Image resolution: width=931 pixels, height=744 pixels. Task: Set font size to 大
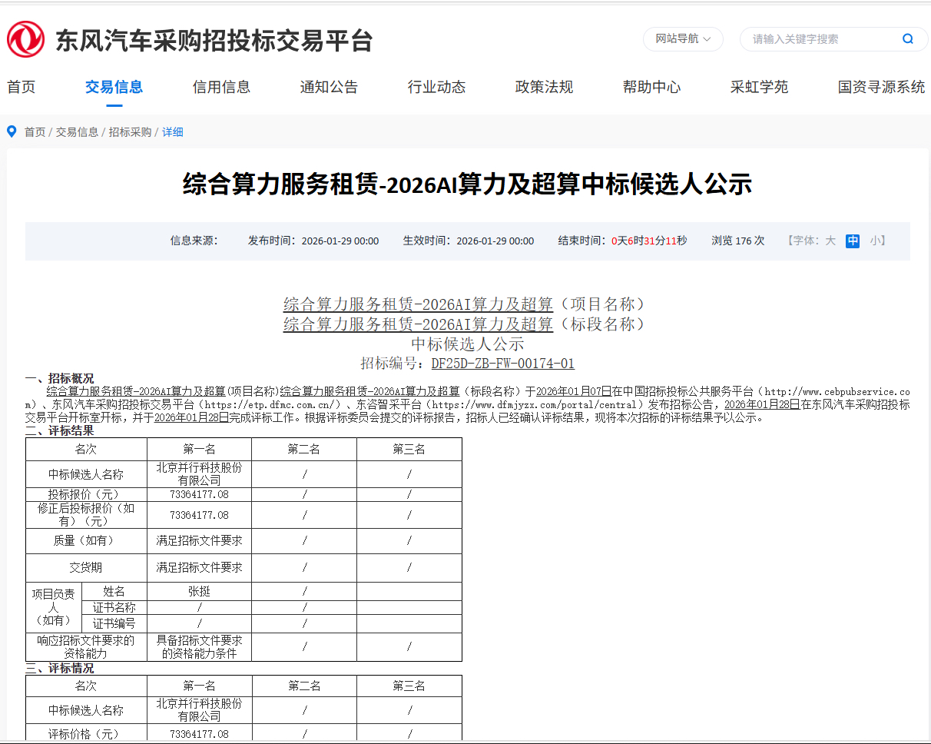830,241
